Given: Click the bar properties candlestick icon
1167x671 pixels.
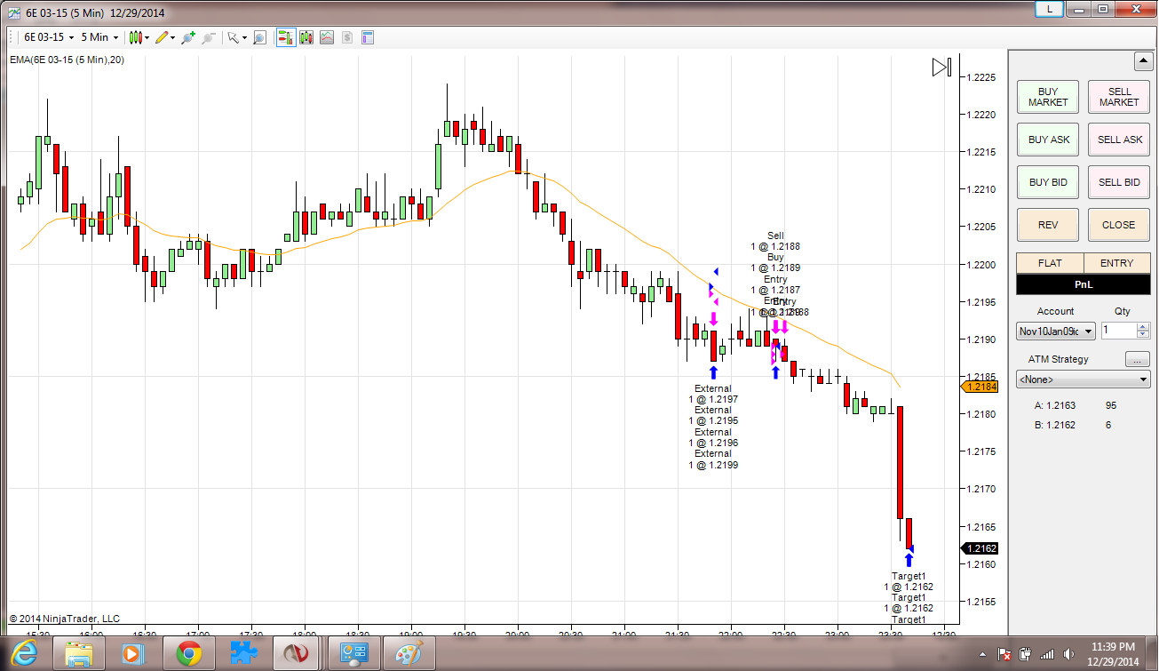Looking at the screenshot, I should point(306,37).
